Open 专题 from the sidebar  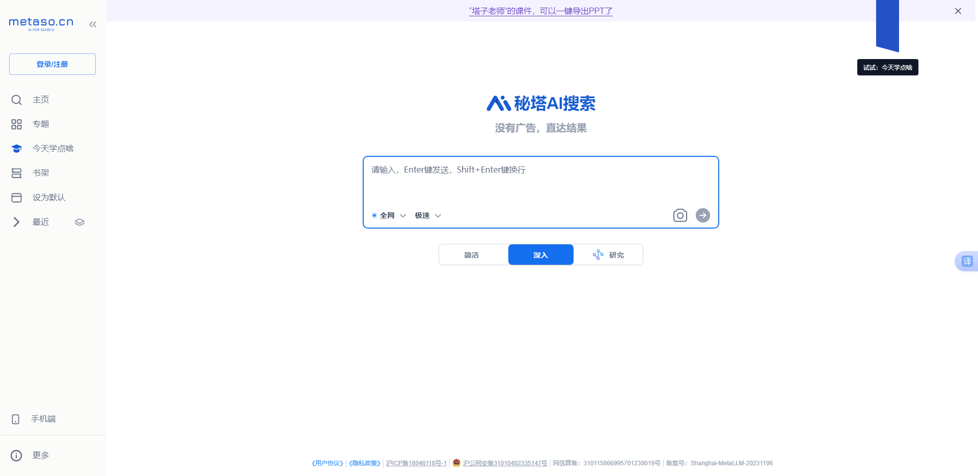17,124
